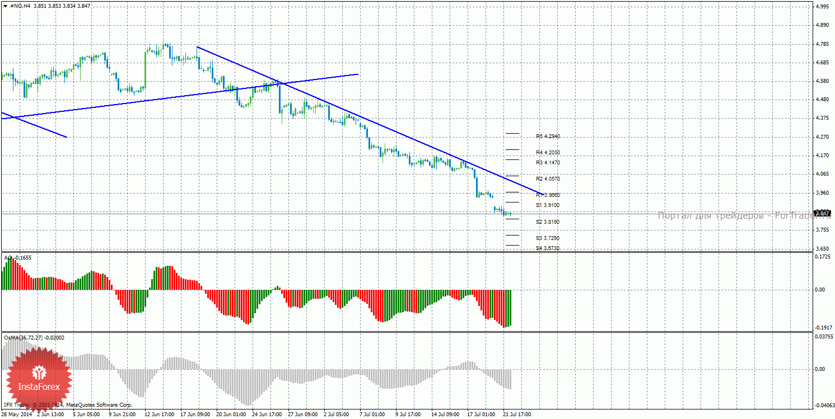Click the 4.685 price axis label
The width and height of the screenshot is (835, 419).
click(822, 63)
